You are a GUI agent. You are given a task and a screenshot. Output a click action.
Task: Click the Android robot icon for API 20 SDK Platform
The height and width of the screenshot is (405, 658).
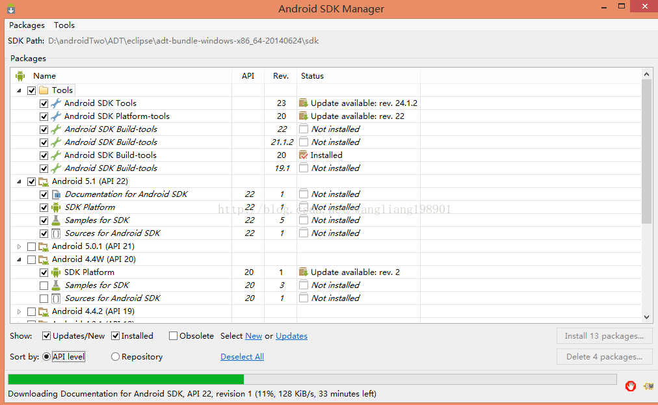(x=56, y=272)
